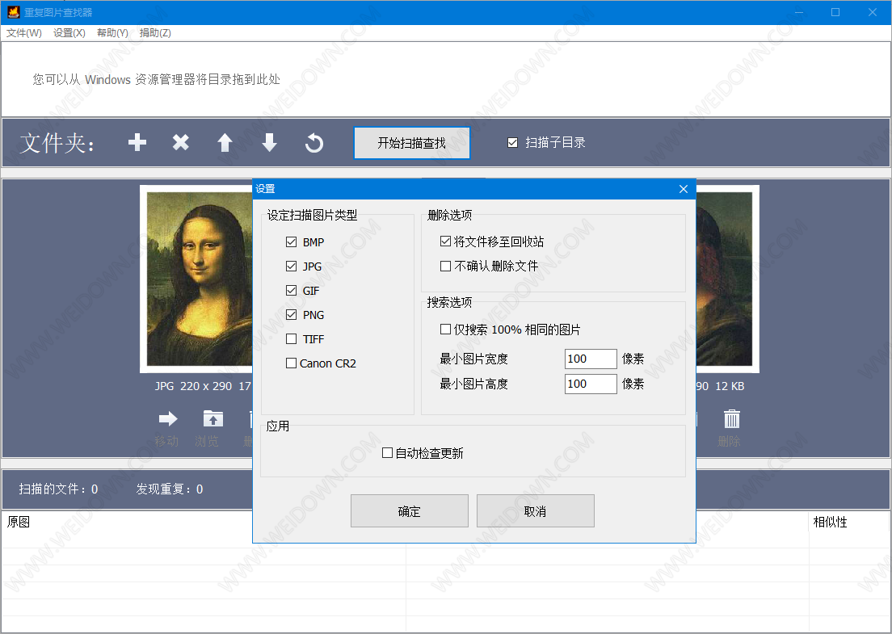Enable 不确认删除文件 option
892x634 pixels.
coord(445,266)
